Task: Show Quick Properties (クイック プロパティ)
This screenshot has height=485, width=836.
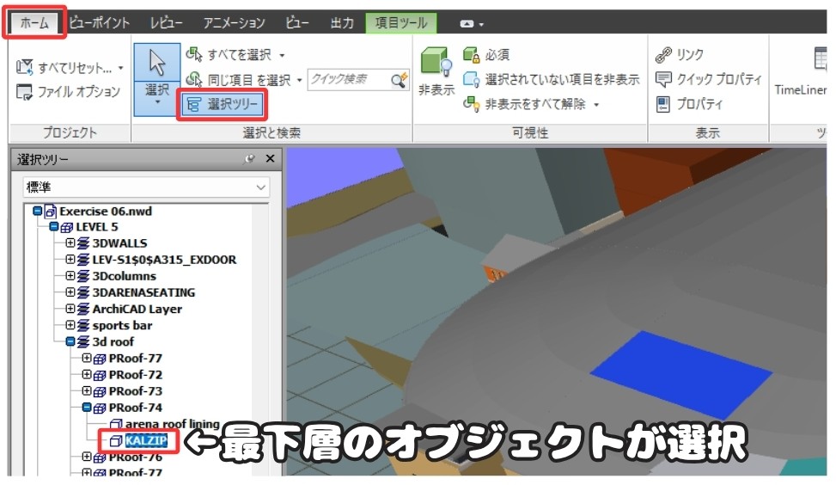Action: [709, 79]
